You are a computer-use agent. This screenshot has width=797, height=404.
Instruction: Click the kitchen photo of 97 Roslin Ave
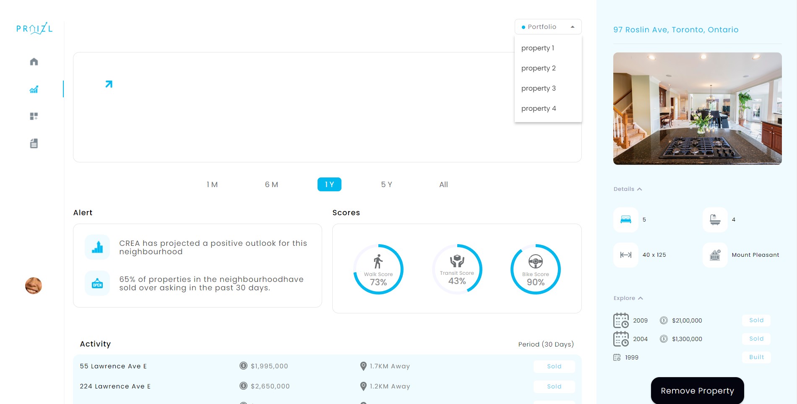(x=697, y=108)
